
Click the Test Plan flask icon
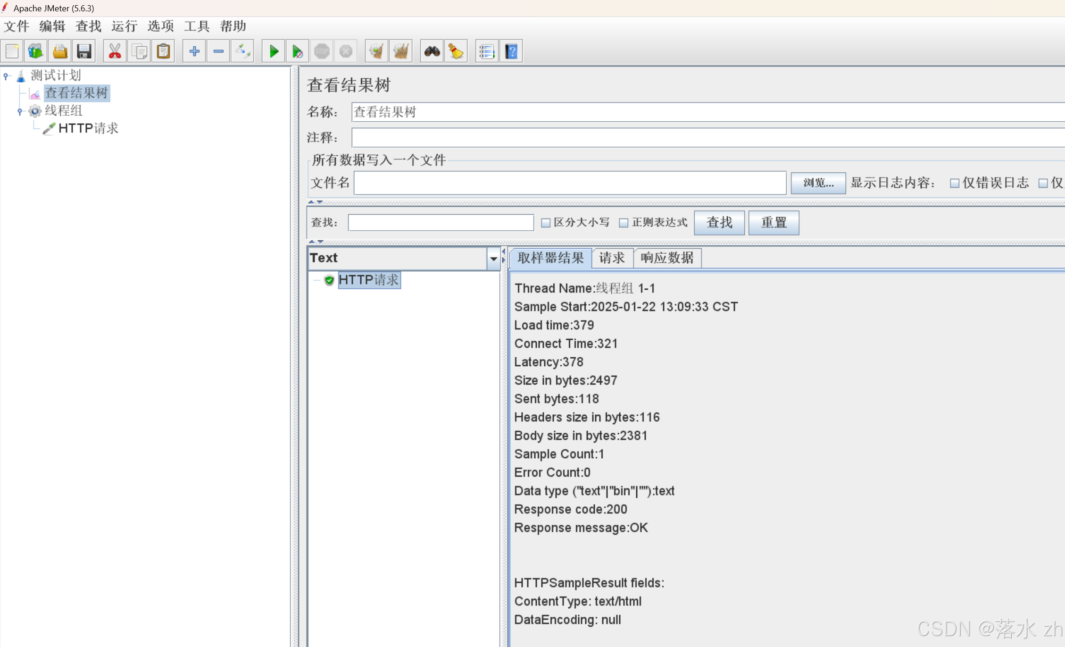(21, 76)
